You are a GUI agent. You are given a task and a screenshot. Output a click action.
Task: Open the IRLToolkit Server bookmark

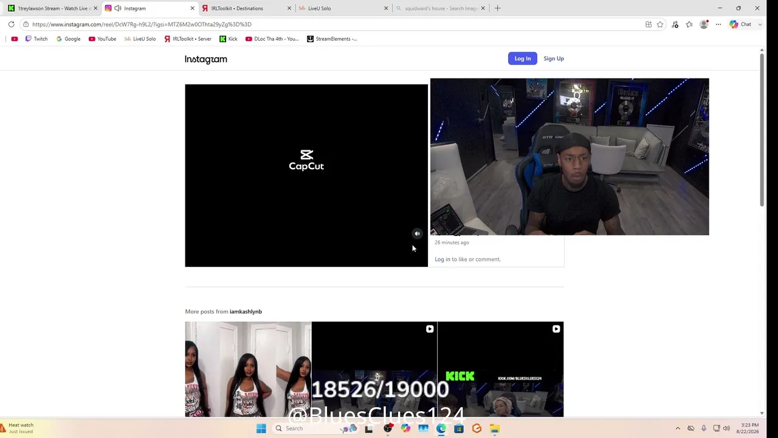coord(188,39)
